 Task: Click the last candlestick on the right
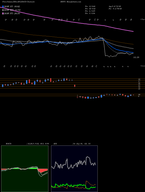[x=133, y=95]
